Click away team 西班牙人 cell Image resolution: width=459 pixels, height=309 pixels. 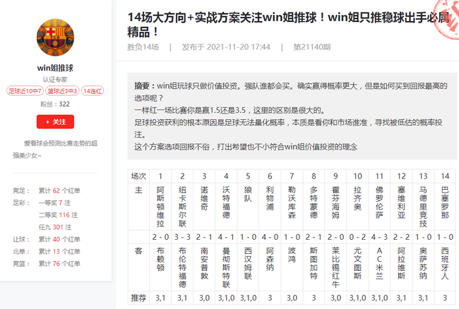click(445, 267)
